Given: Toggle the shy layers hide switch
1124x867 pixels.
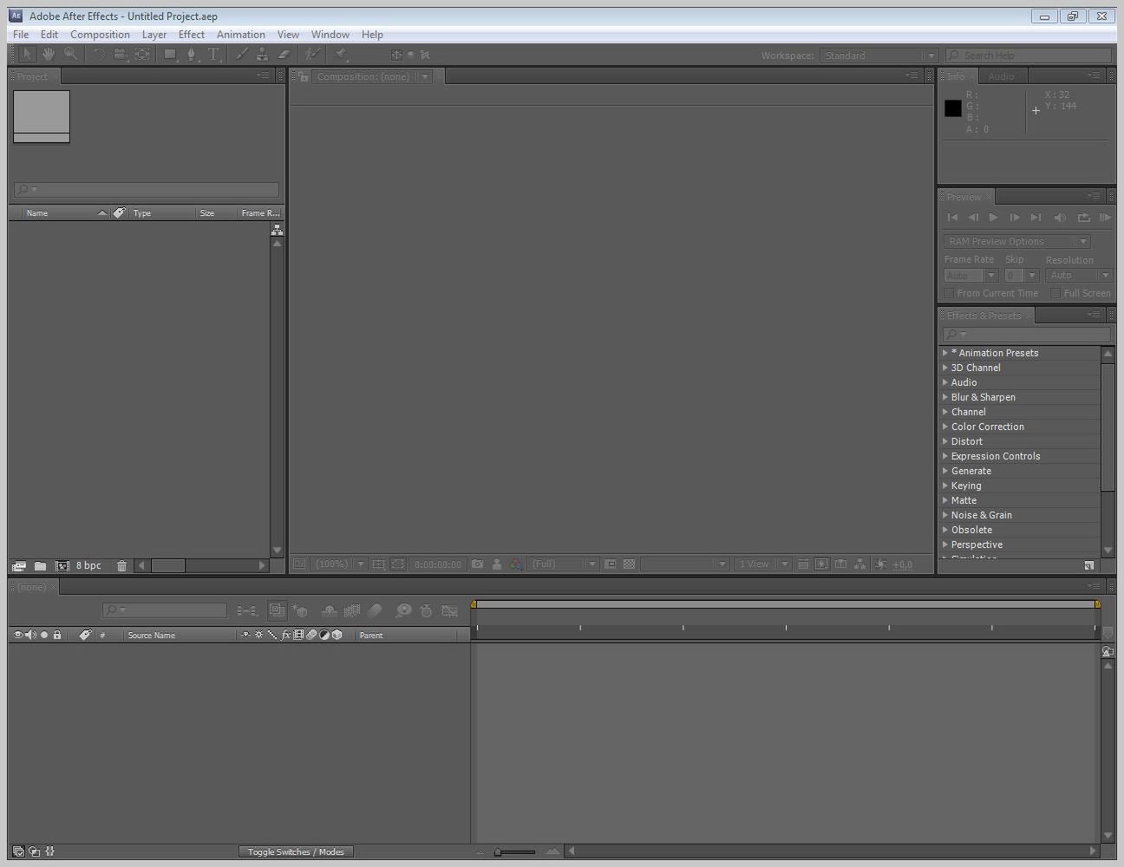Looking at the screenshot, I should 329,611.
